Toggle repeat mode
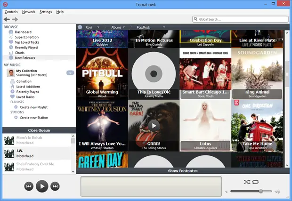292x201 pixels. point(255,182)
